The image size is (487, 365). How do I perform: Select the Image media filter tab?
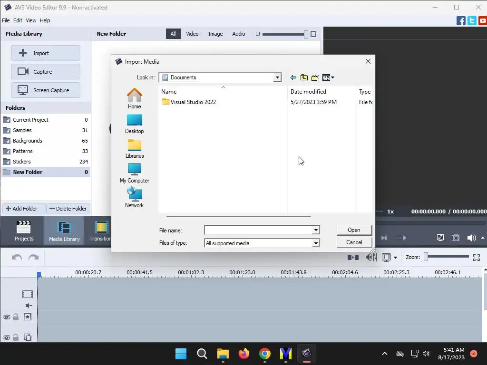pyautogui.click(x=215, y=34)
